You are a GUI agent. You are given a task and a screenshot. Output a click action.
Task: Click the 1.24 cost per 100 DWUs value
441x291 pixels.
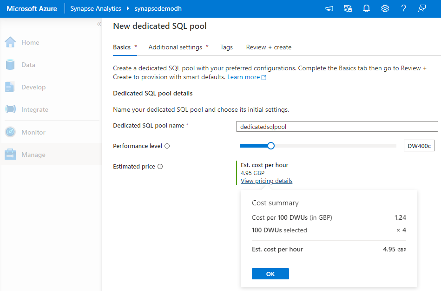[x=400, y=217]
